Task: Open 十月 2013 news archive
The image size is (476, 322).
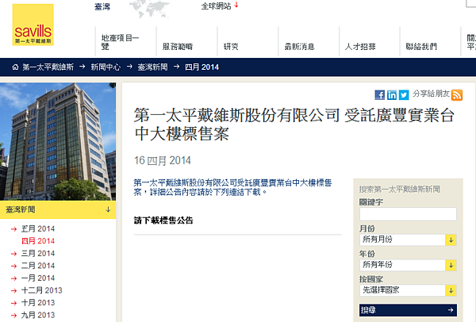Action: 38,303
